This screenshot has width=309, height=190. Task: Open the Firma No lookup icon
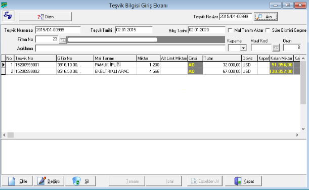pyautogui.click(x=63, y=40)
